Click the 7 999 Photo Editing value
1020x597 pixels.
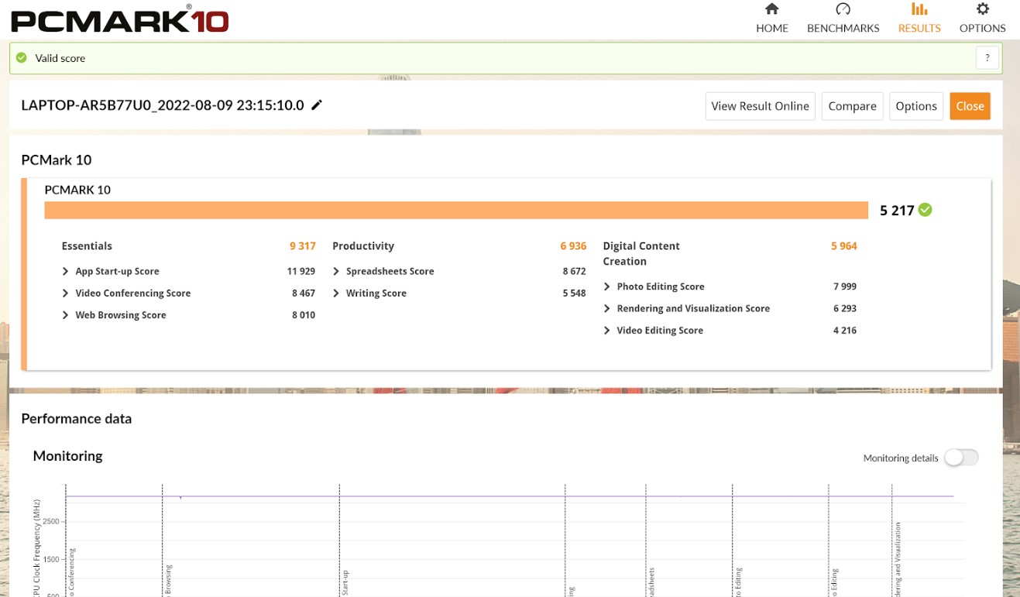[845, 286]
